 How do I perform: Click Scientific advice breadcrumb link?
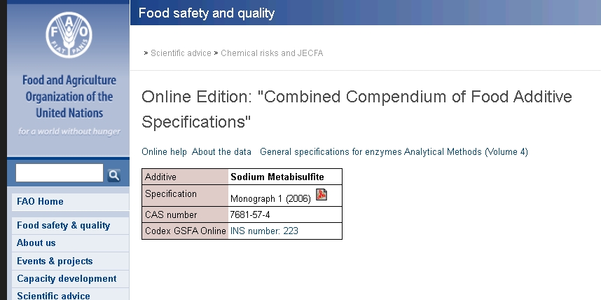click(x=181, y=53)
